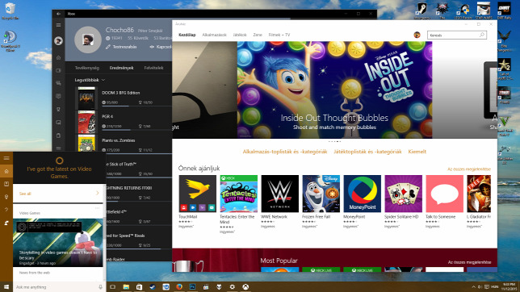The image size is (520, 292).
Task: Switch to the Játékok tab in Store
Action: 240,35
